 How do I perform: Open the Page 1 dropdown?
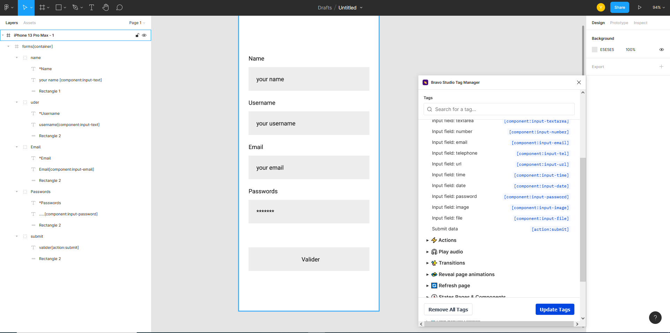click(137, 23)
